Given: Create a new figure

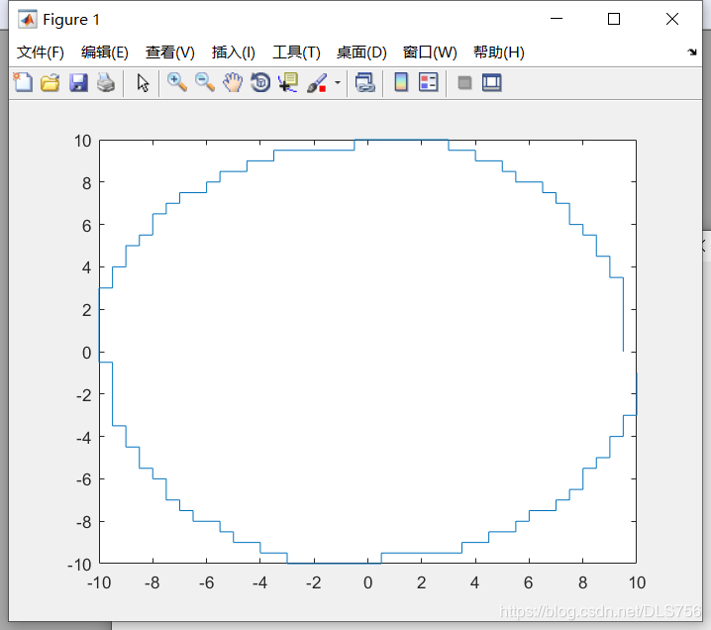Looking at the screenshot, I should point(23,83).
